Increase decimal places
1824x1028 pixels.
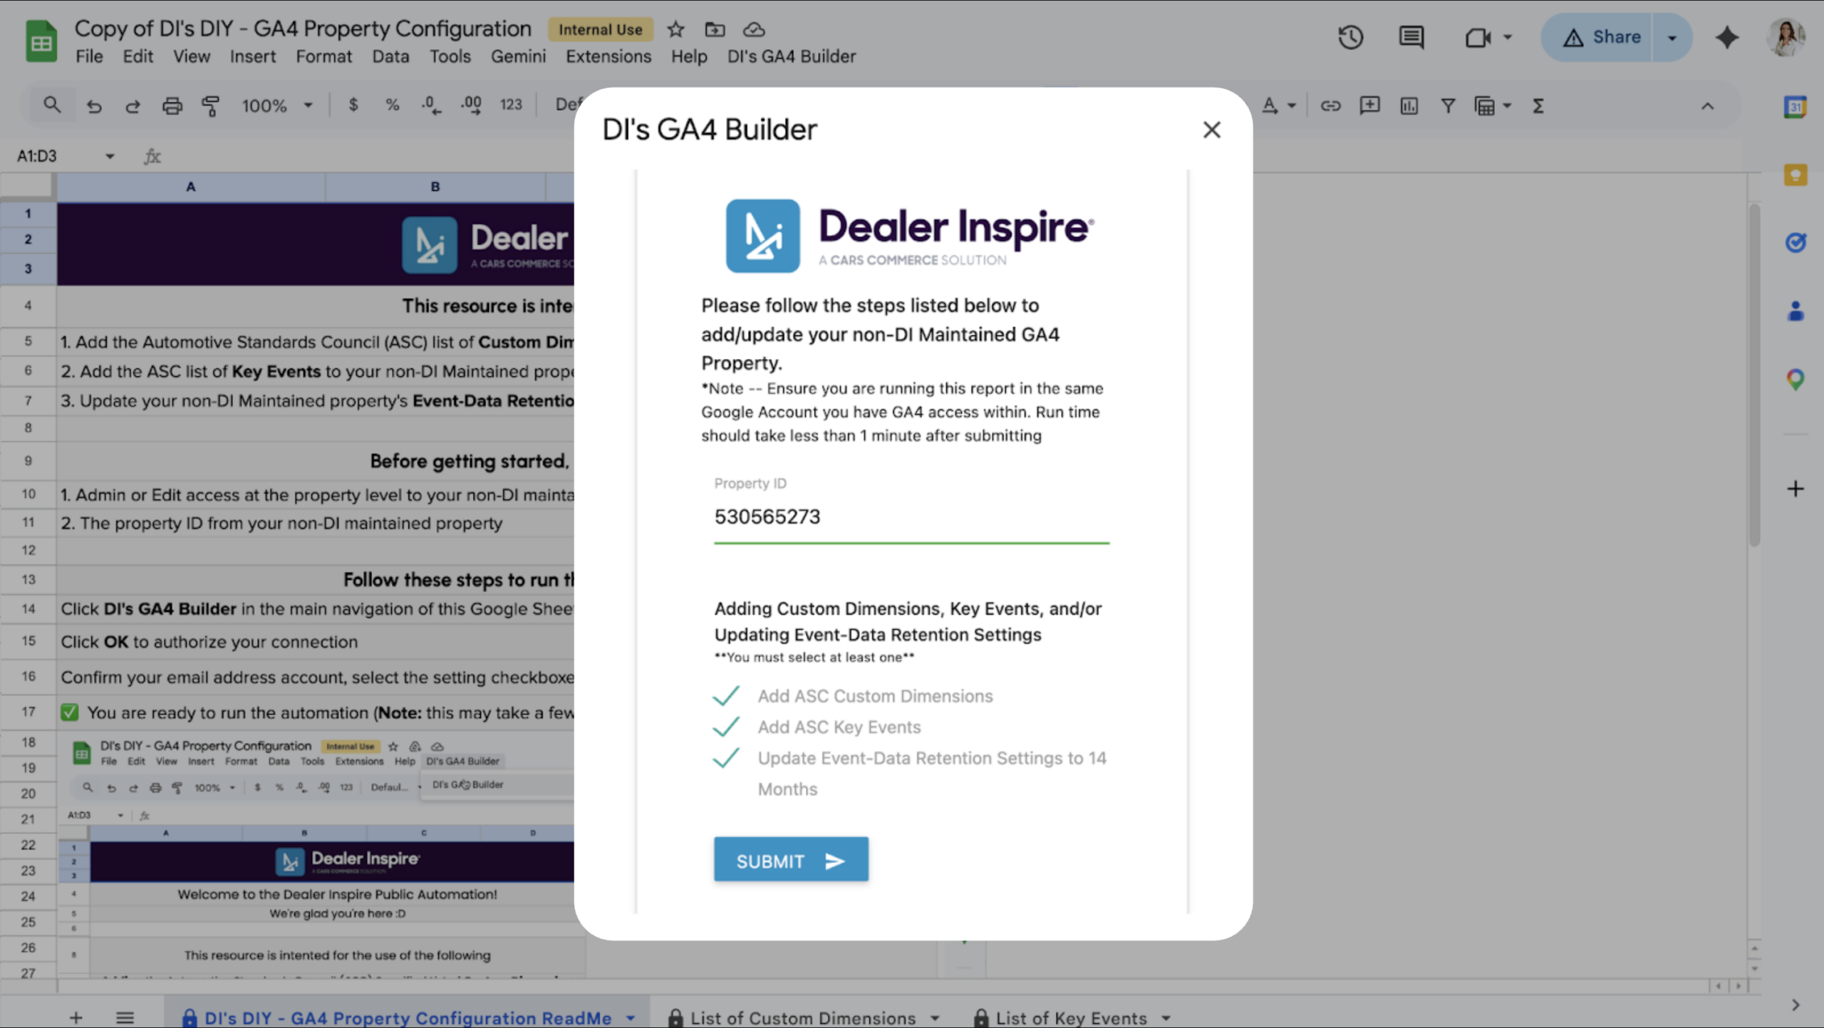(x=471, y=105)
